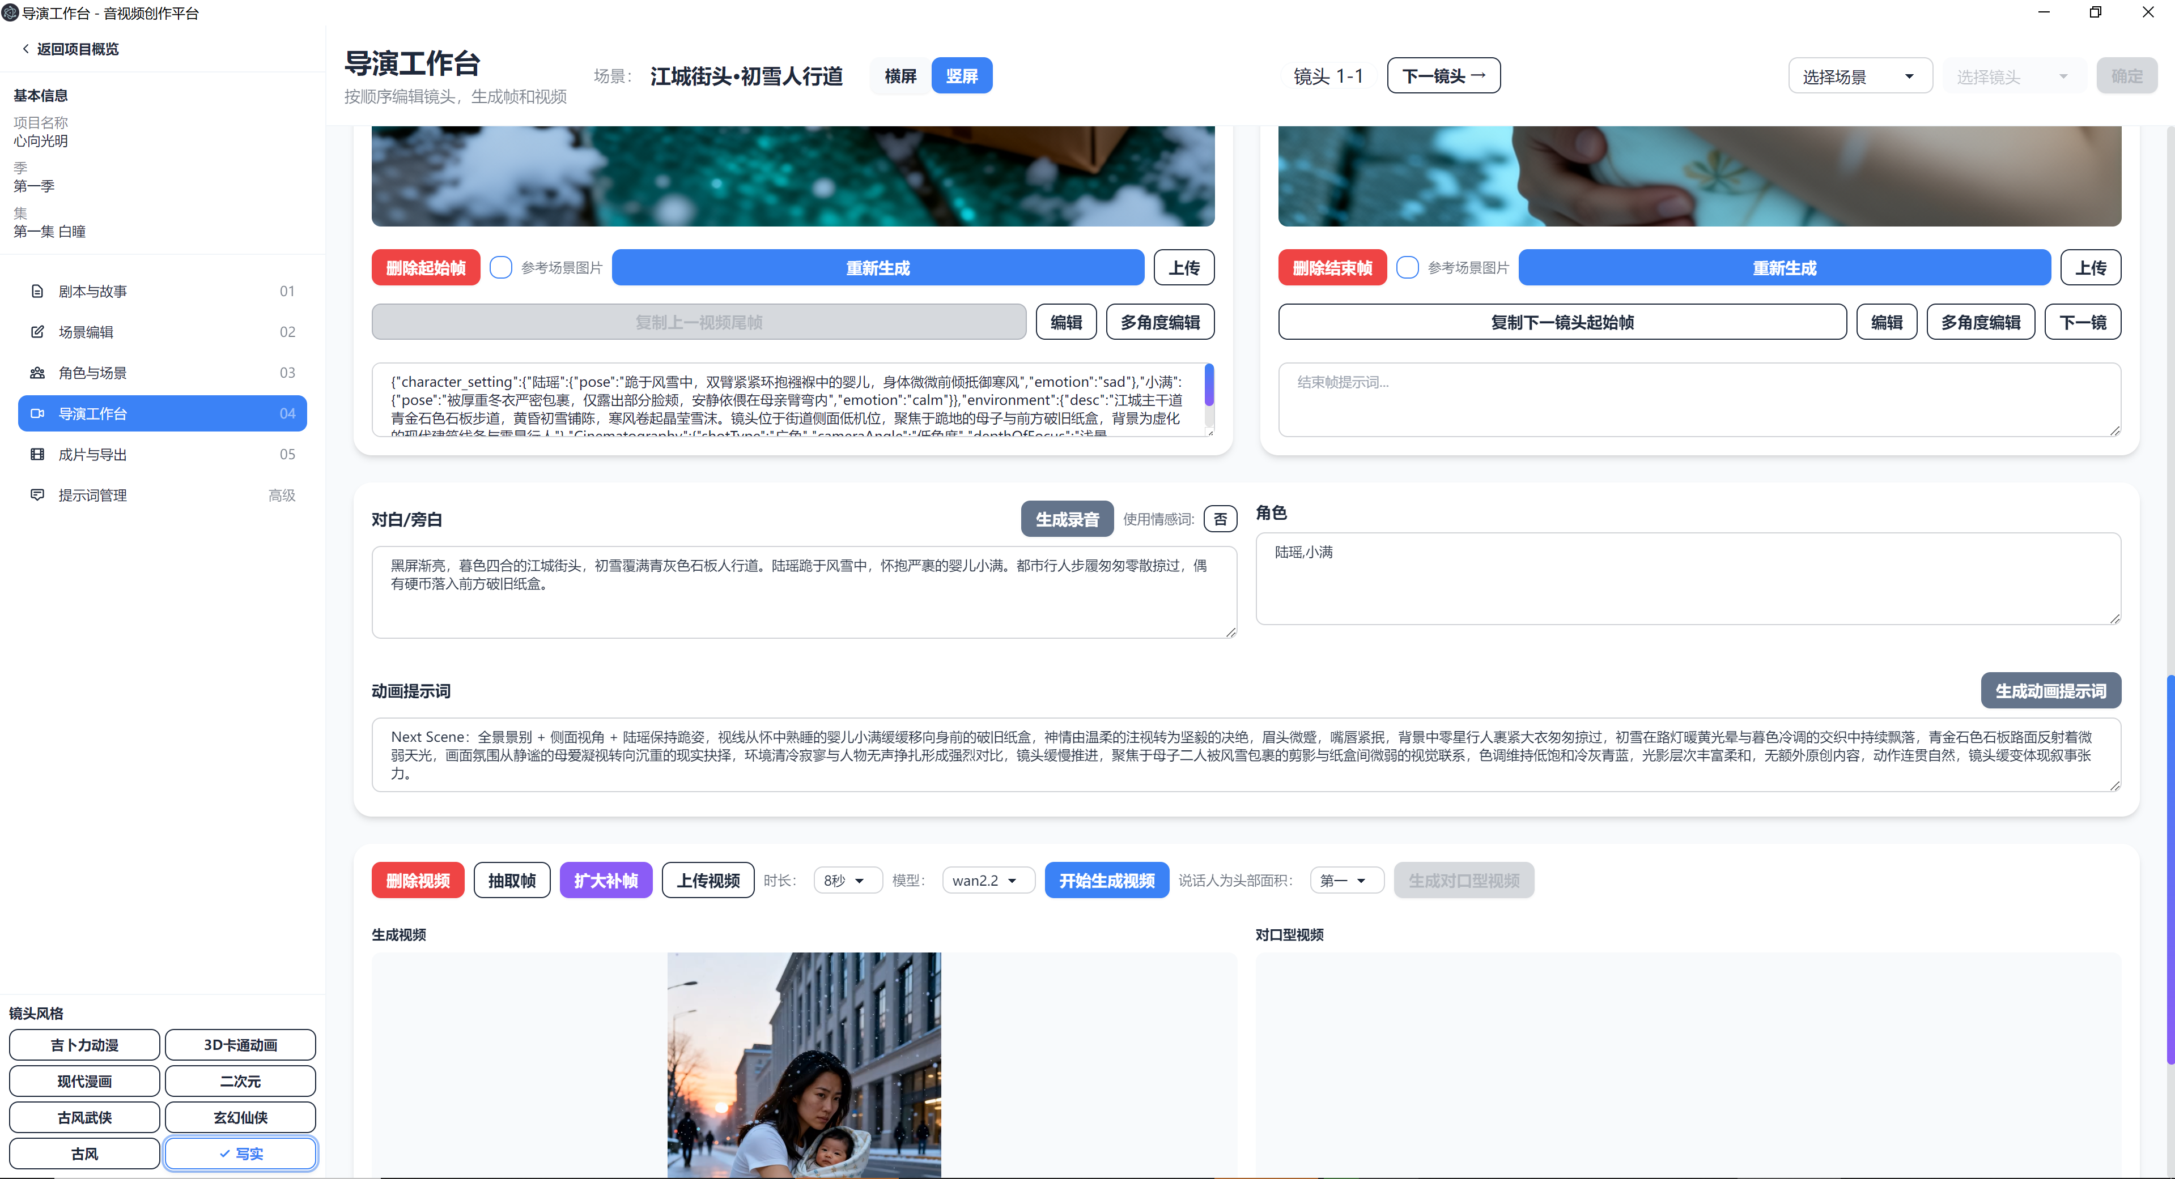2175x1179 pixels.
Task: Click 抽取帧 button
Action: tap(512, 880)
